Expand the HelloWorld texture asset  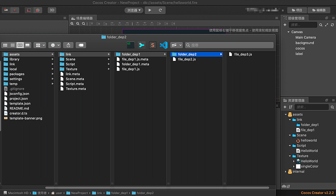[x=294, y=161]
